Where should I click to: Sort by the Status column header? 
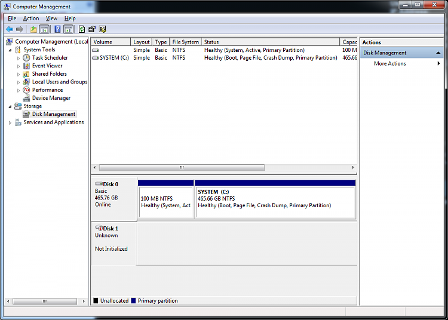point(271,42)
